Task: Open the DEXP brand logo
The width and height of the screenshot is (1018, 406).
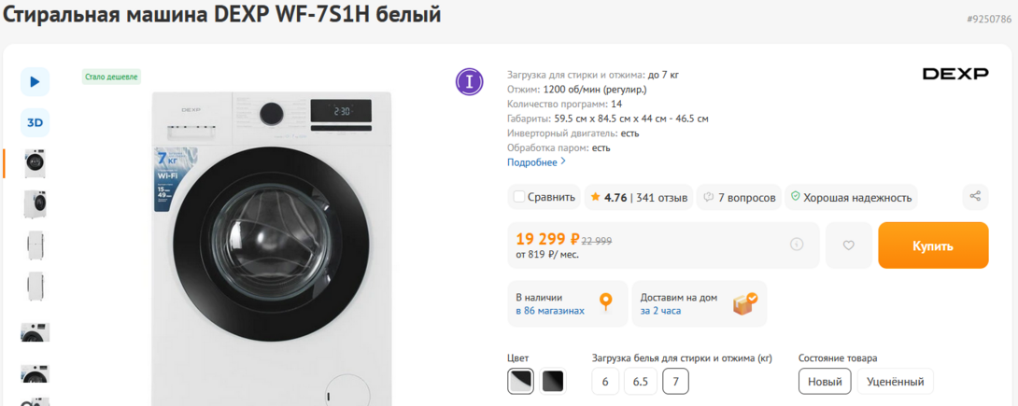Action: (x=954, y=74)
